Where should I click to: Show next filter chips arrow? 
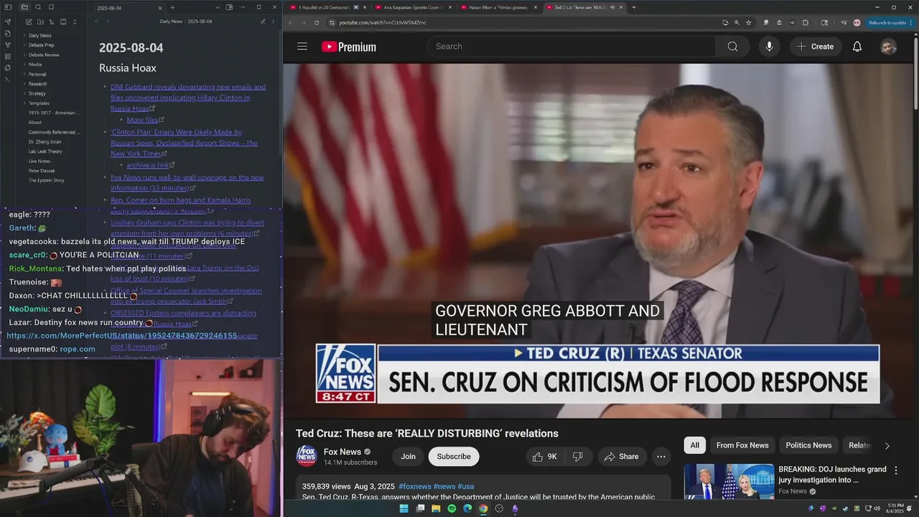(x=887, y=446)
